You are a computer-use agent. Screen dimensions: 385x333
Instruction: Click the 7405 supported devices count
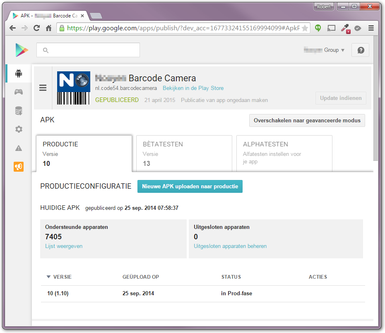tap(53, 237)
